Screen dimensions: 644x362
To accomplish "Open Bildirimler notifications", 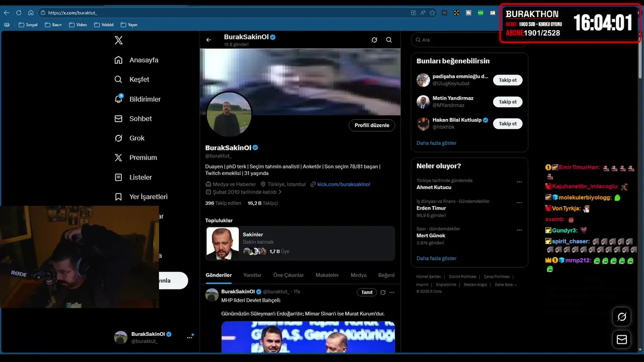I will [137, 99].
